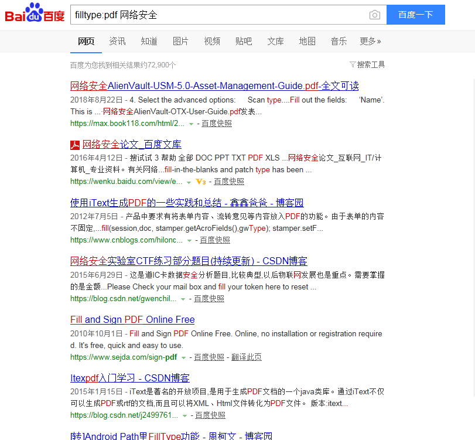The height and width of the screenshot is (440, 475).
Task: Open Fill and Sign PDF Online Free title
Action: click(x=132, y=319)
